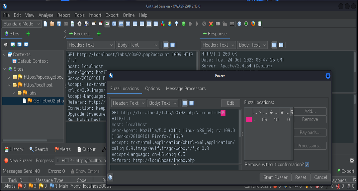Toggle the side-by-side request response layout icon
358x191 pixels.
click(x=149, y=24)
